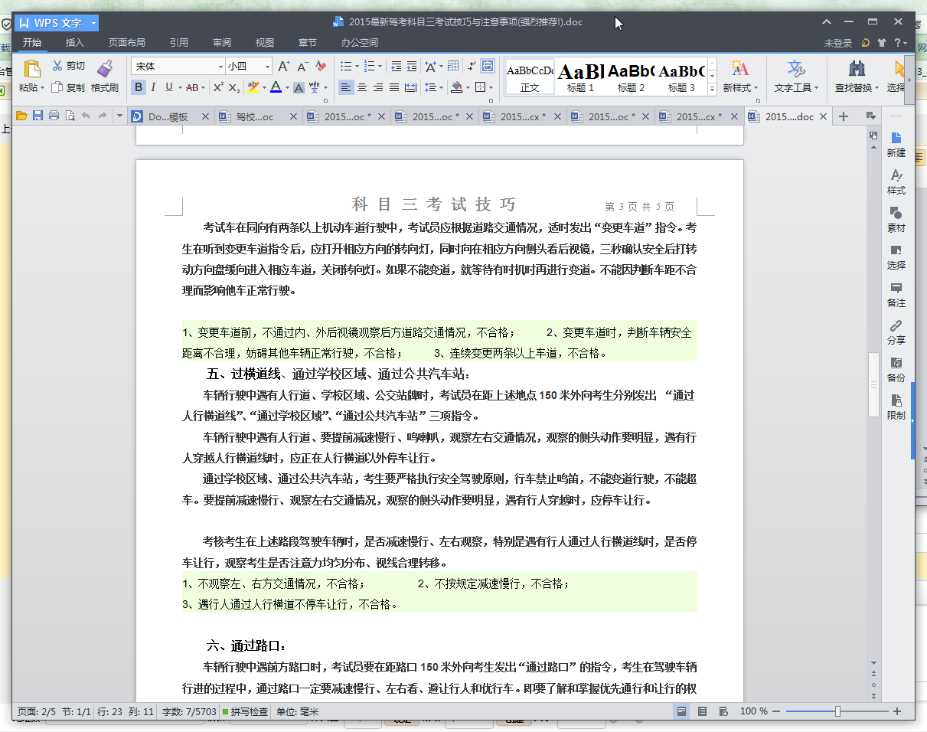
Task: Print the document via printer icon
Action: (x=54, y=116)
